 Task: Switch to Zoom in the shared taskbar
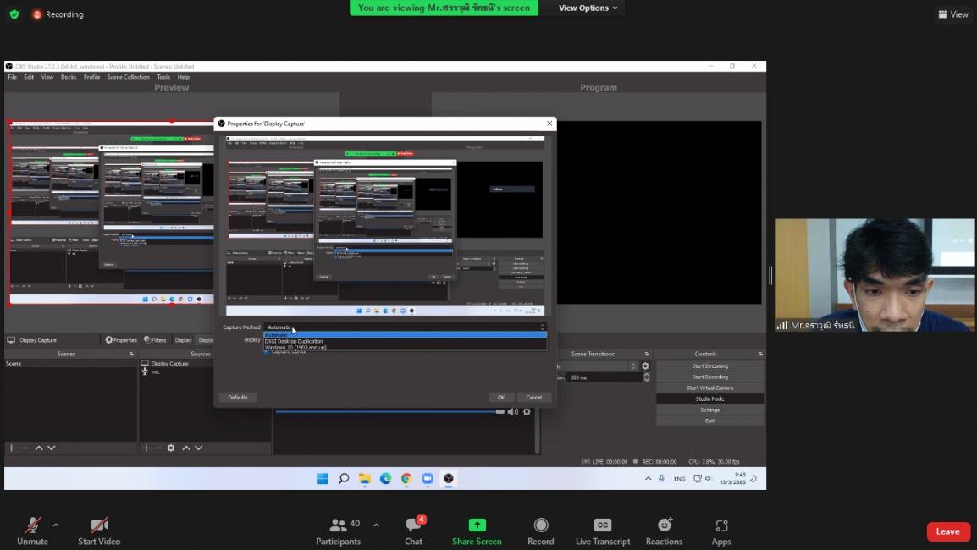[428, 478]
